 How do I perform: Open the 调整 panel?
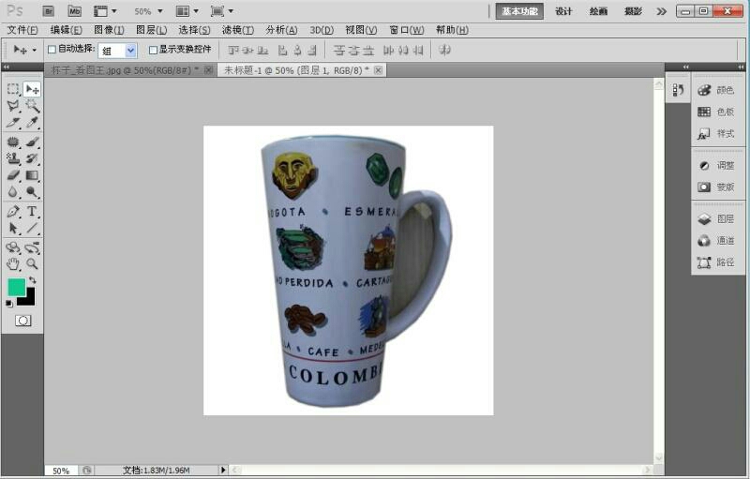coord(716,165)
